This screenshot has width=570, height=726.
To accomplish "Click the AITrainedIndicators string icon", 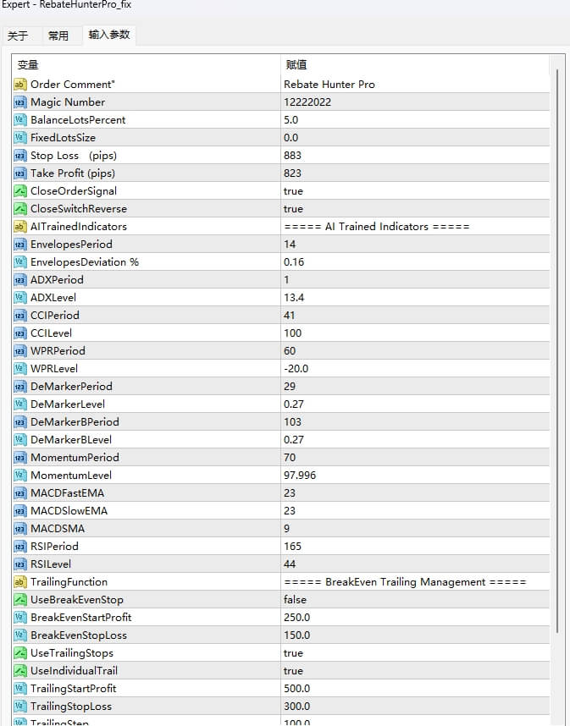I will pyautogui.click(x=20, y=227).
